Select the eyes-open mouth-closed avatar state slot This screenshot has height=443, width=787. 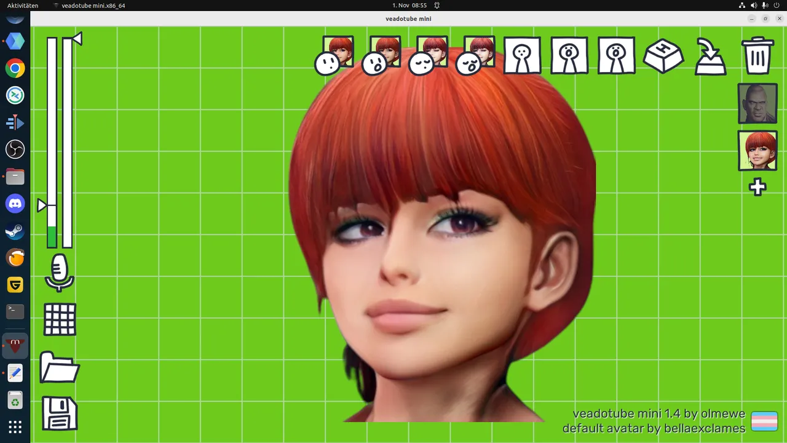coord(335,55)
